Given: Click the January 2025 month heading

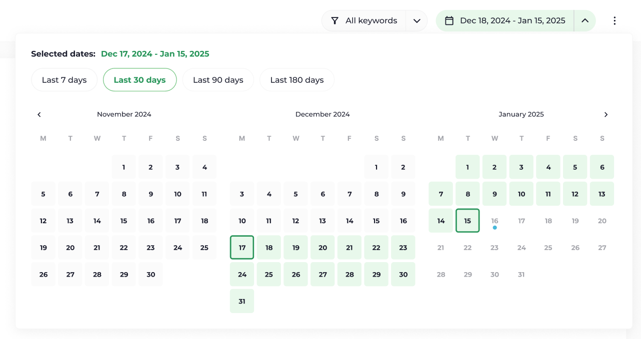Looking at the screenshot, I should pos(521,114).
